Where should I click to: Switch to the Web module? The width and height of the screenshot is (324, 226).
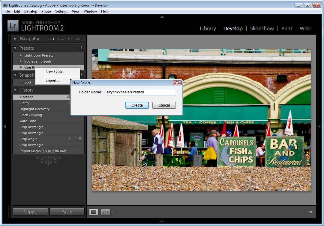pyautogui.click(x=305, y=28)
